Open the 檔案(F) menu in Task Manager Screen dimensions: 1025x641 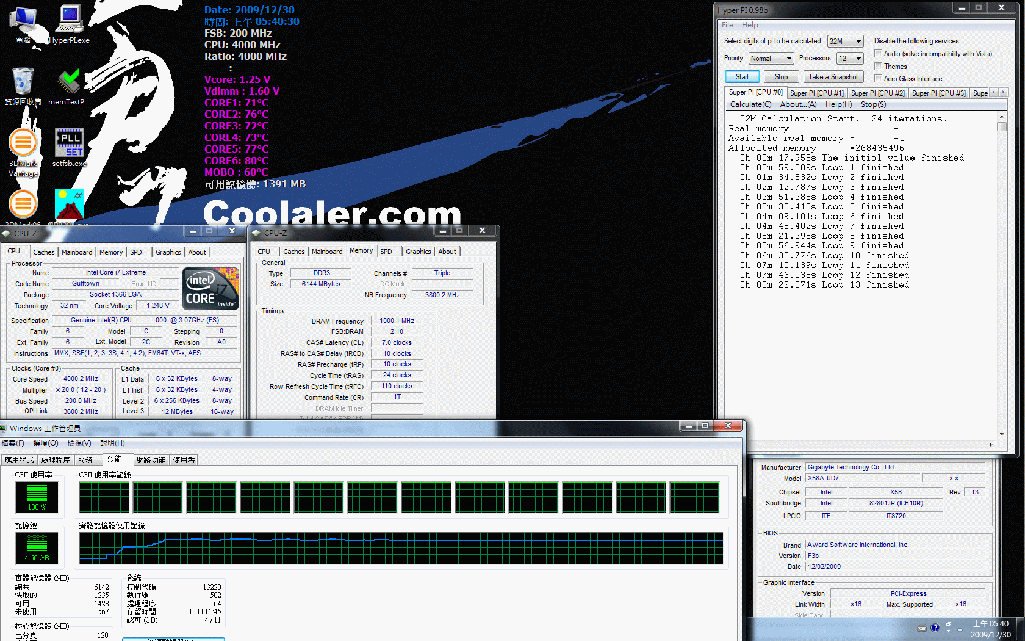coord(13,443)
